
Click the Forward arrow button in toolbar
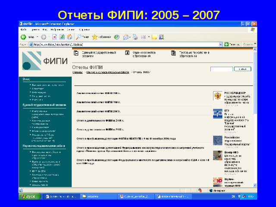tap(44, 37)
